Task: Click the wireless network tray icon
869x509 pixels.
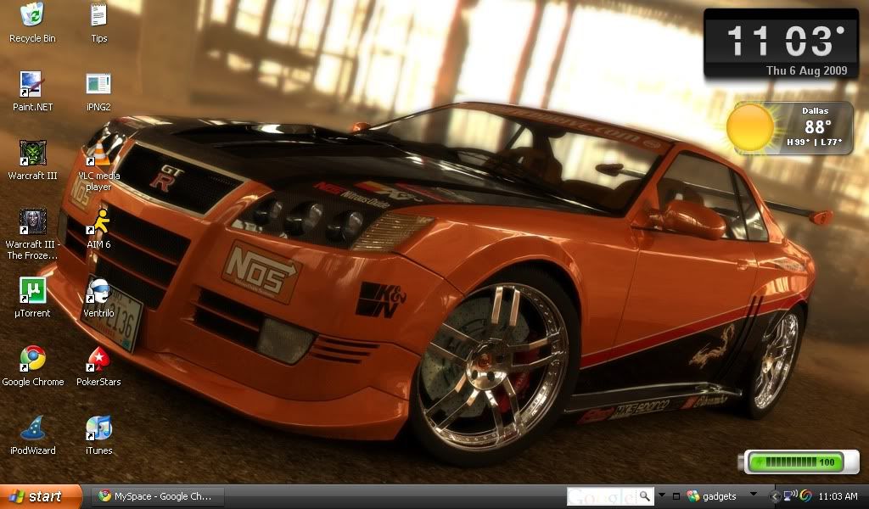Action: click(x=790, y=495)
